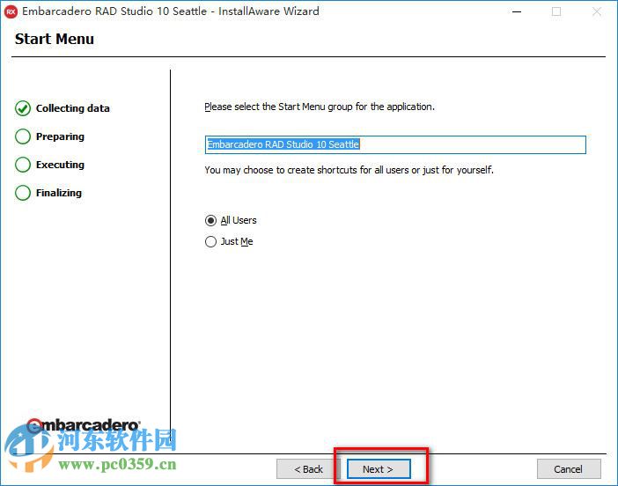The height and width of the screenshot is (486, 618).
Task: Cancel the installation wizard
Action: click(x=569, y=469)
